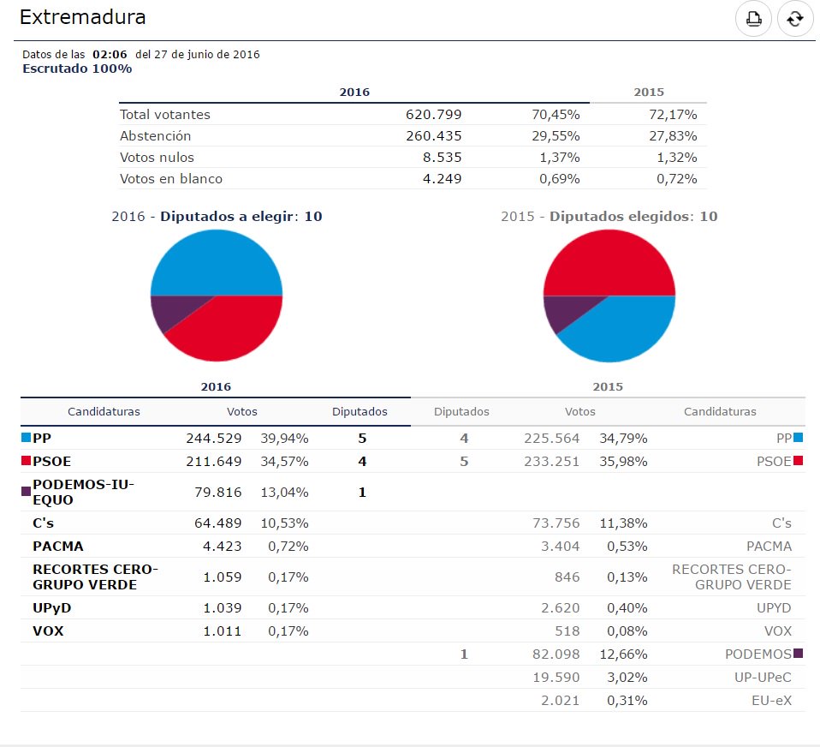Image resolution: width=820 pixels, height=747 pixels.
Task: Click the 'PACMA' party name in 2016 column
Action: click(x=57, y=546)
